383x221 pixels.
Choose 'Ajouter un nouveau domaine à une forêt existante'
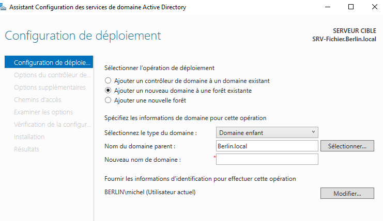tap(108, 91)
